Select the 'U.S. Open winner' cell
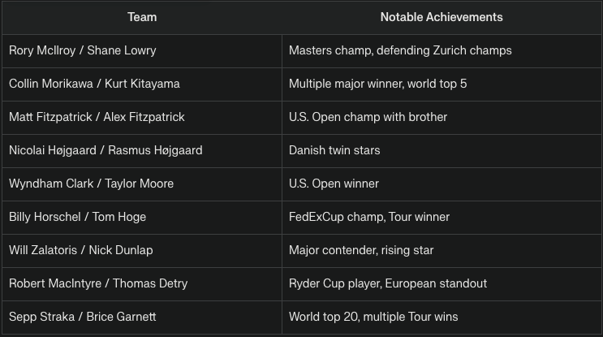 441,184
